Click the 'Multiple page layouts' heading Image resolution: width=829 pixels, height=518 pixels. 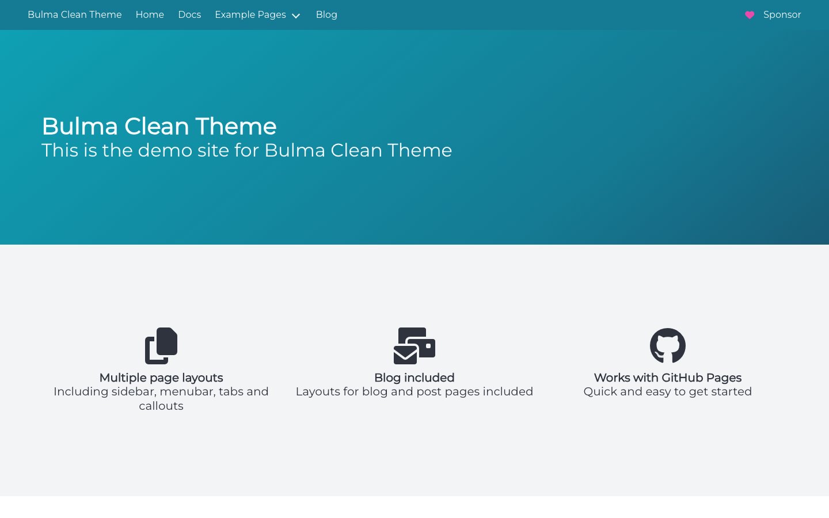(x=161, y=378)
